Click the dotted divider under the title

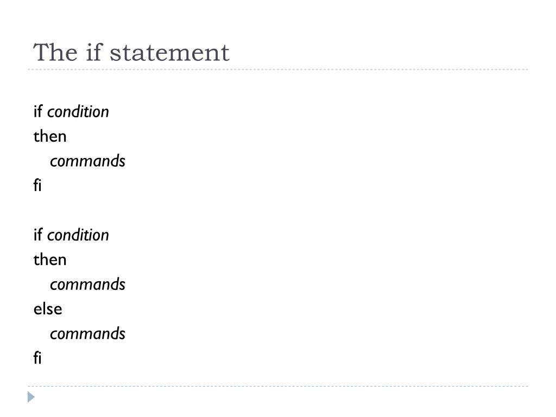tap(278, 69)
